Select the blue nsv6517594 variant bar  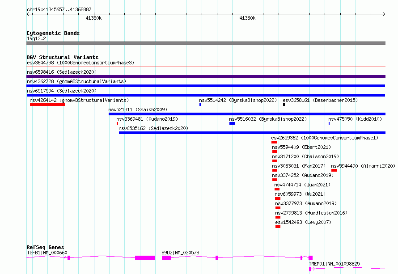[206, 95]
